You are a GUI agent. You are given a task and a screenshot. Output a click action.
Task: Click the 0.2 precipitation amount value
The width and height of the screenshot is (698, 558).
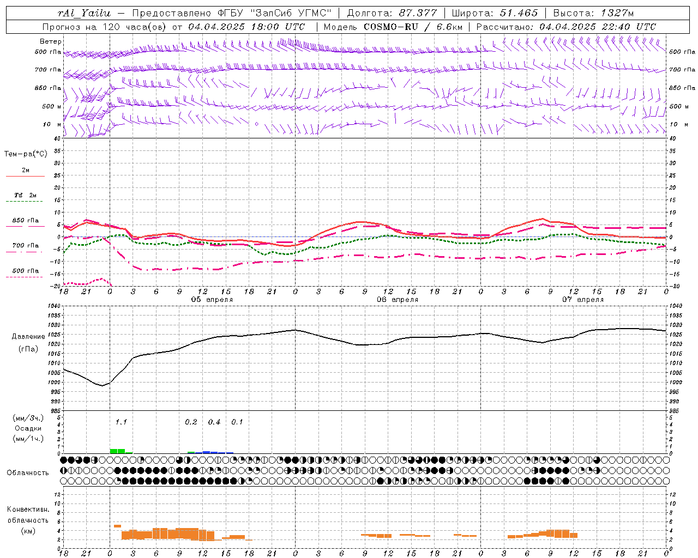[x=191, y=422]
